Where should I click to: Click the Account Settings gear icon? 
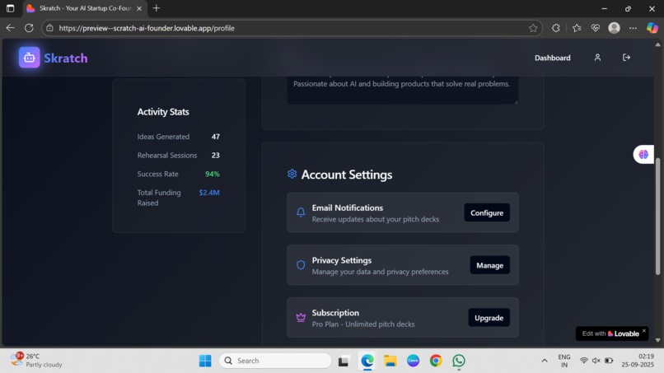coord(292,174)
